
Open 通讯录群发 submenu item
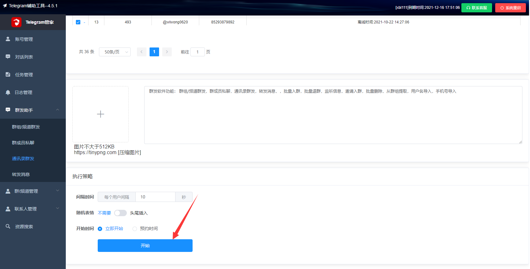point(23,159)
